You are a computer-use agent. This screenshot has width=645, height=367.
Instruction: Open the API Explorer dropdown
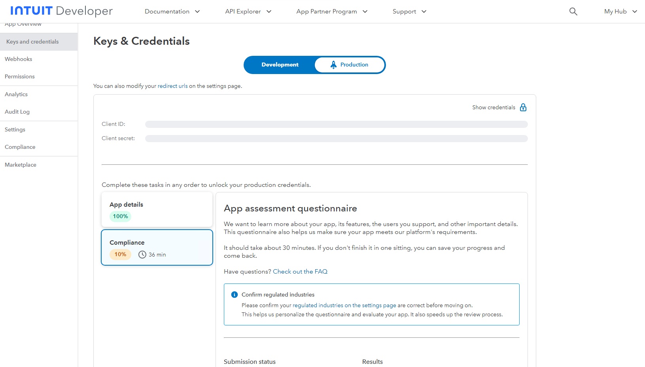(248, 11)
